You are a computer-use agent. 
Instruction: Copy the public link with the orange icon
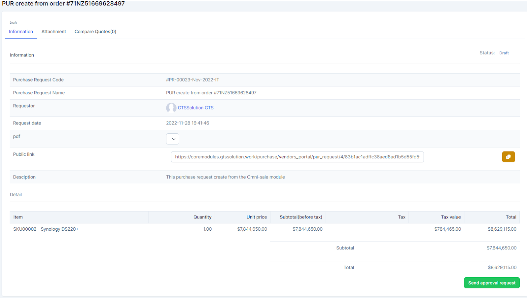click(x=508, y=157)
